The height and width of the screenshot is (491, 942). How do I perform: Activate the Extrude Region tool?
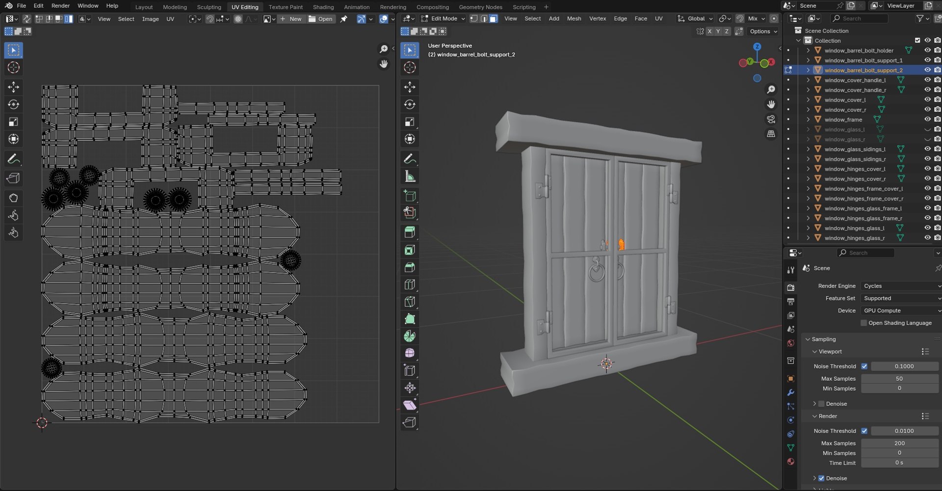point(410,232)
